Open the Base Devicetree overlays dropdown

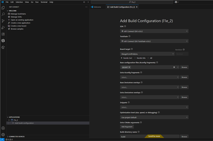(150, 87)
